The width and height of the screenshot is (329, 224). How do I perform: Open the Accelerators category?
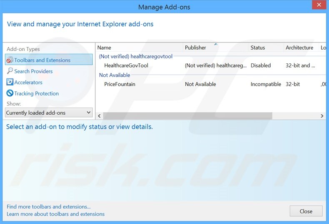pos(28,82)
